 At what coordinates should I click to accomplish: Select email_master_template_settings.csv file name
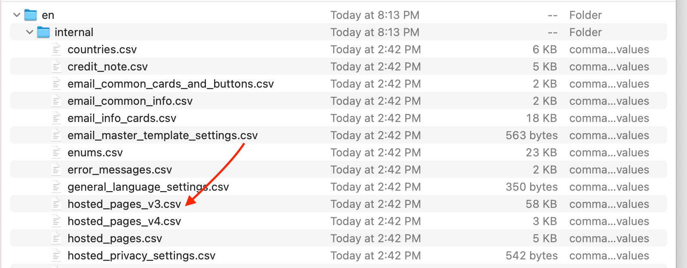[x=163, y=135]
